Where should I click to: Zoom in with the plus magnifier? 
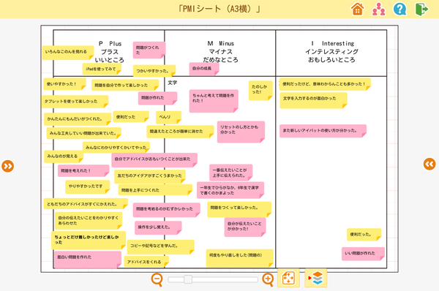coord(268,279)
